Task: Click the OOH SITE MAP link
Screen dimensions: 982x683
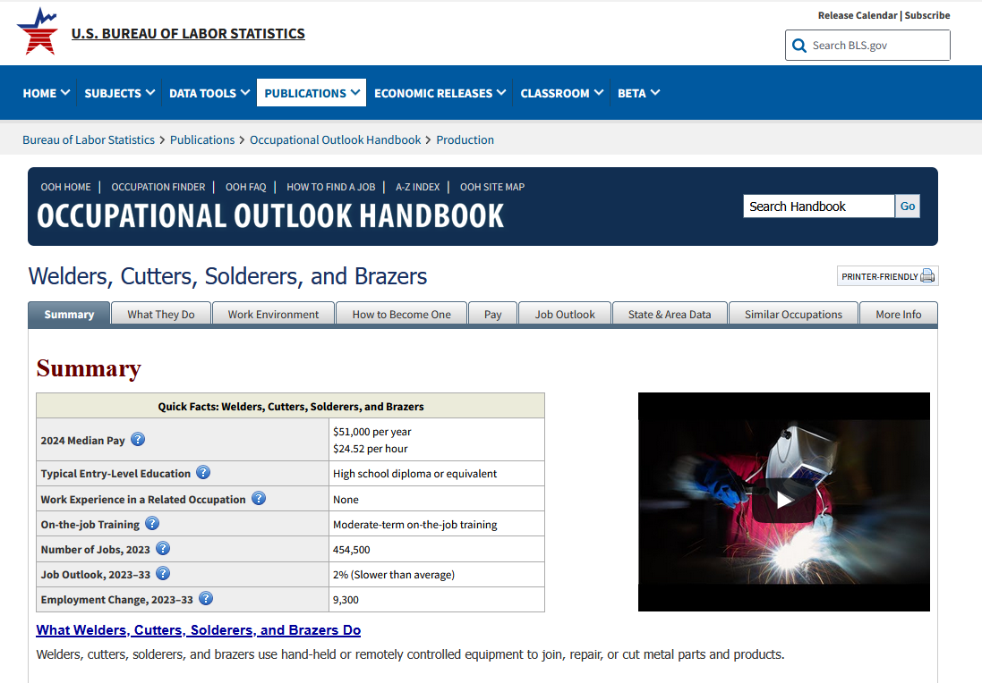Action: click(x=492, y=186)
